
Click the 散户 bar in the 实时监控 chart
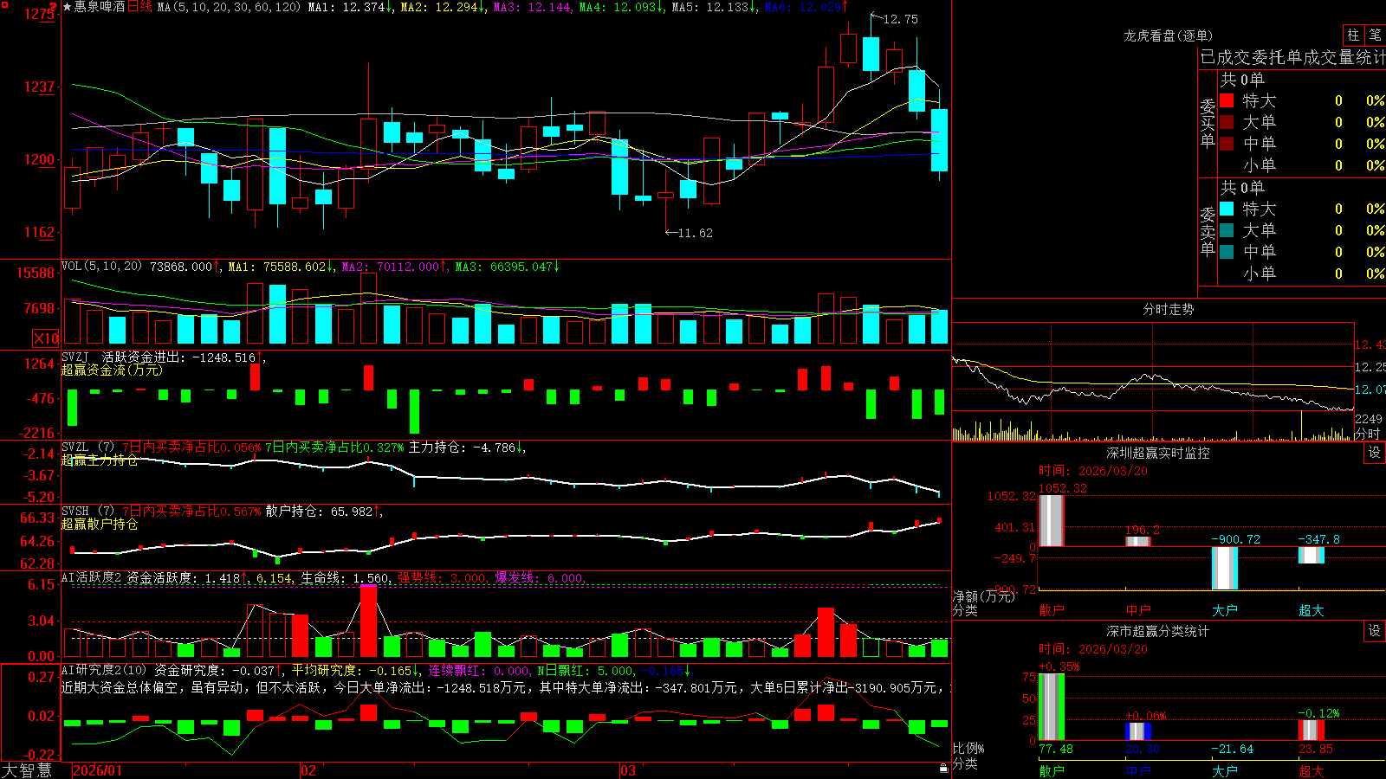click(x=1051, y=520)
